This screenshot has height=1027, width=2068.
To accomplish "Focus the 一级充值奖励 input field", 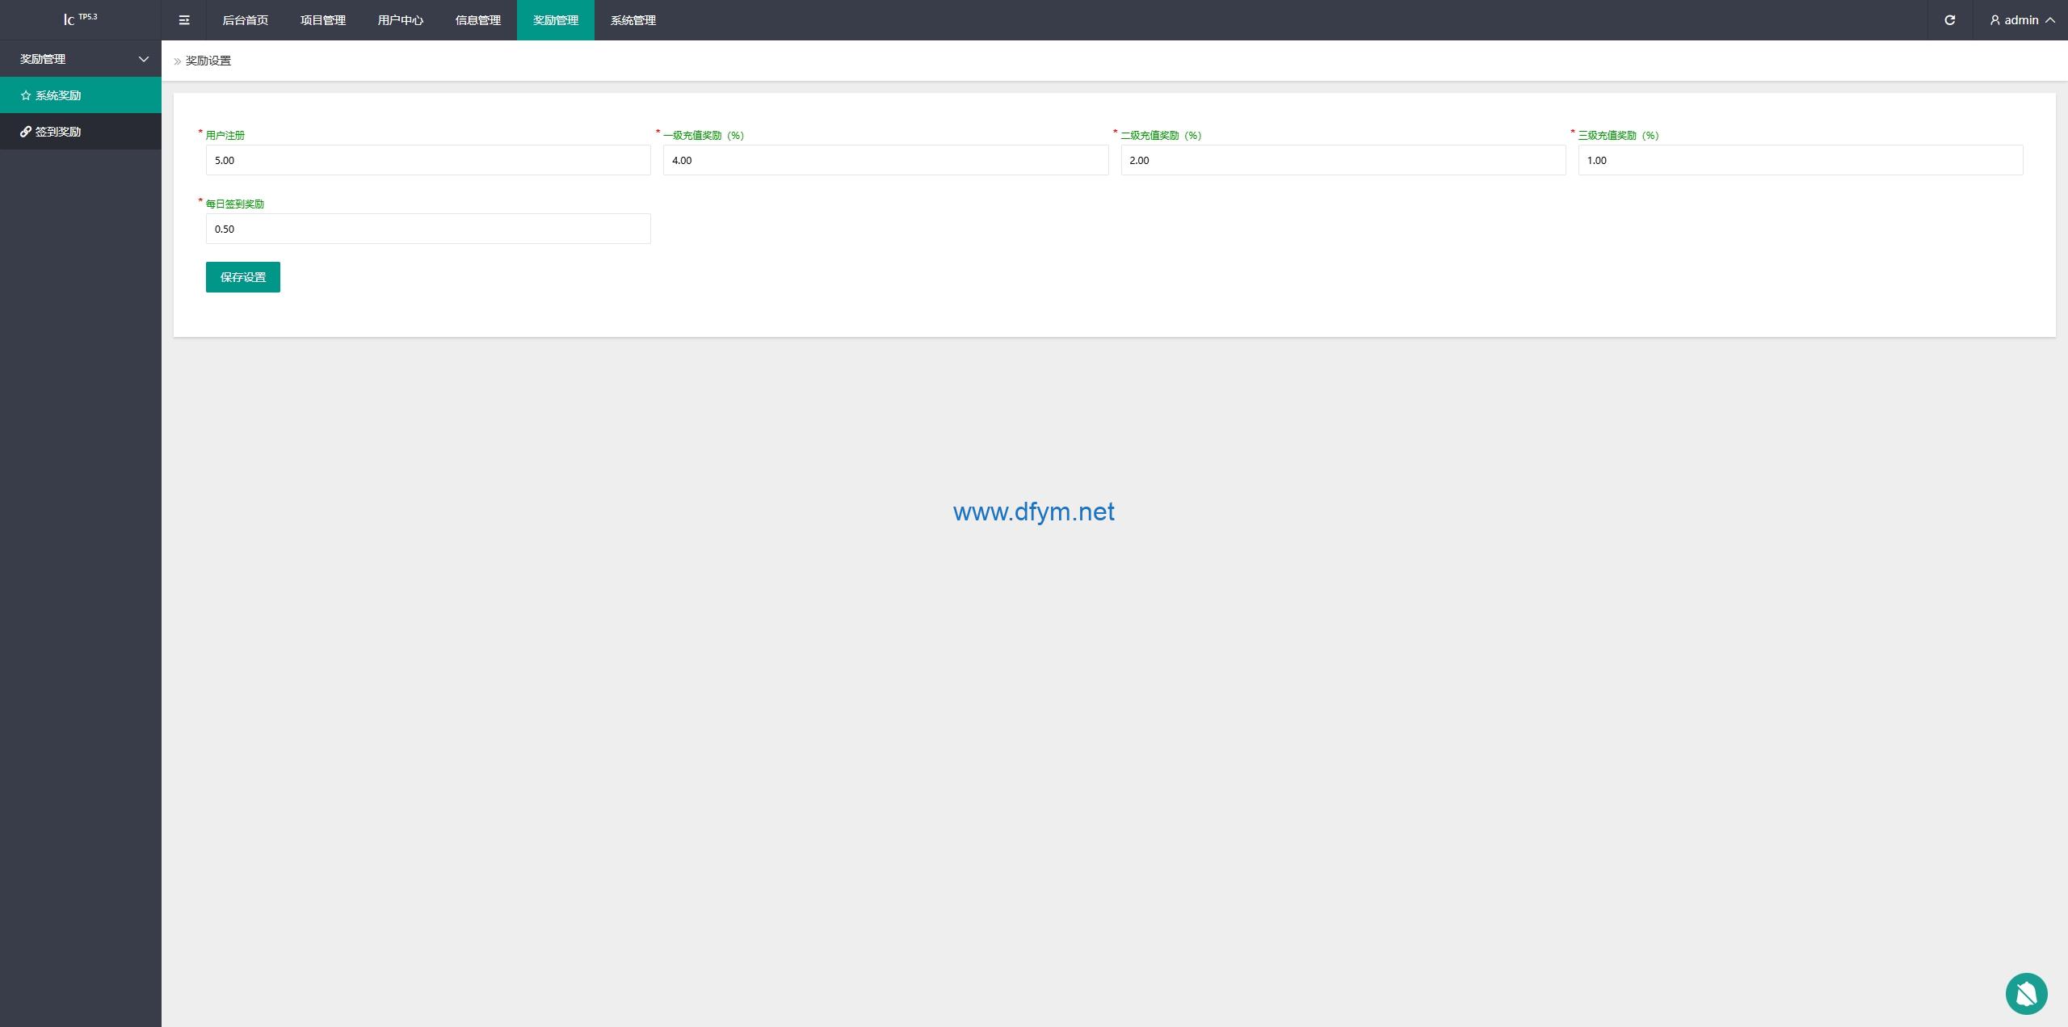I will [885, 160].
